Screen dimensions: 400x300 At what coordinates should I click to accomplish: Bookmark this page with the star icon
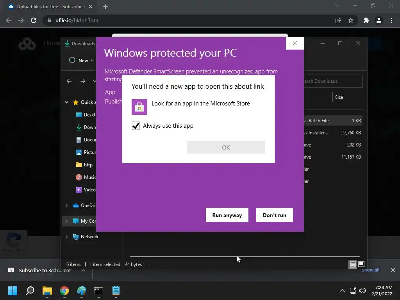351,20
